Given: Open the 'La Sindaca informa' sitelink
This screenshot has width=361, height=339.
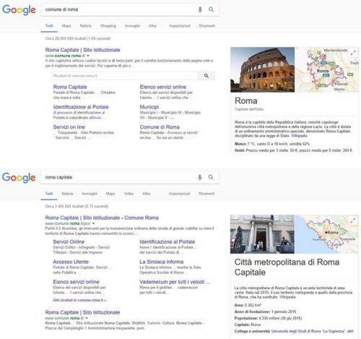Looking at the screenshot, I should point(162,262).
